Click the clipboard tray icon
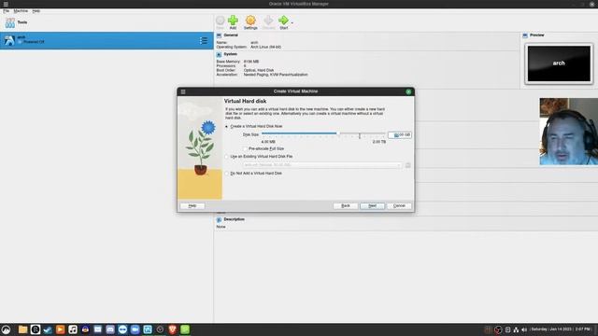The image size is (598, 336). pos(507,329)
